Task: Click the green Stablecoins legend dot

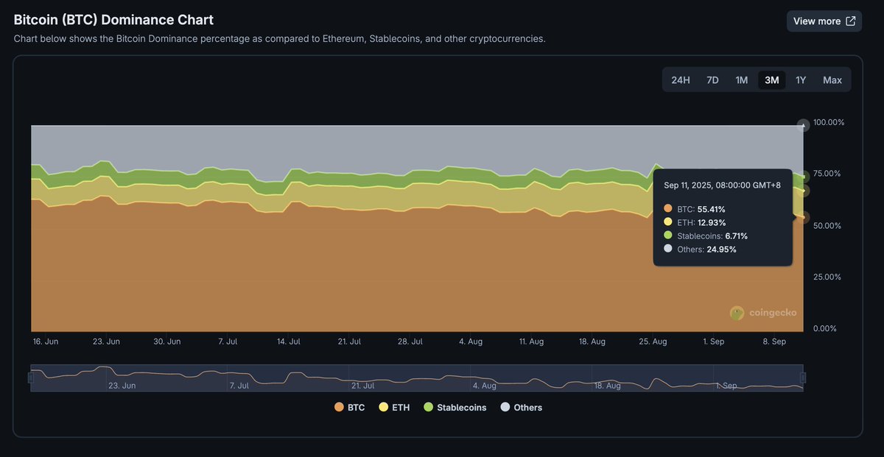Action: (428, 407)
